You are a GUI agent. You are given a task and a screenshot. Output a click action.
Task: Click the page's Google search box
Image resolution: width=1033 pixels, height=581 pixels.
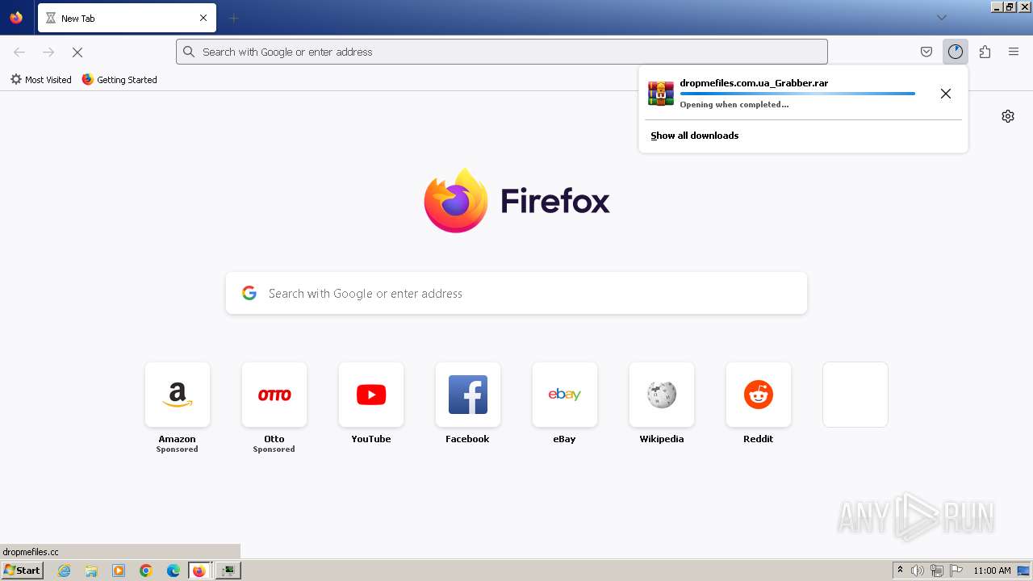(516, 293)
